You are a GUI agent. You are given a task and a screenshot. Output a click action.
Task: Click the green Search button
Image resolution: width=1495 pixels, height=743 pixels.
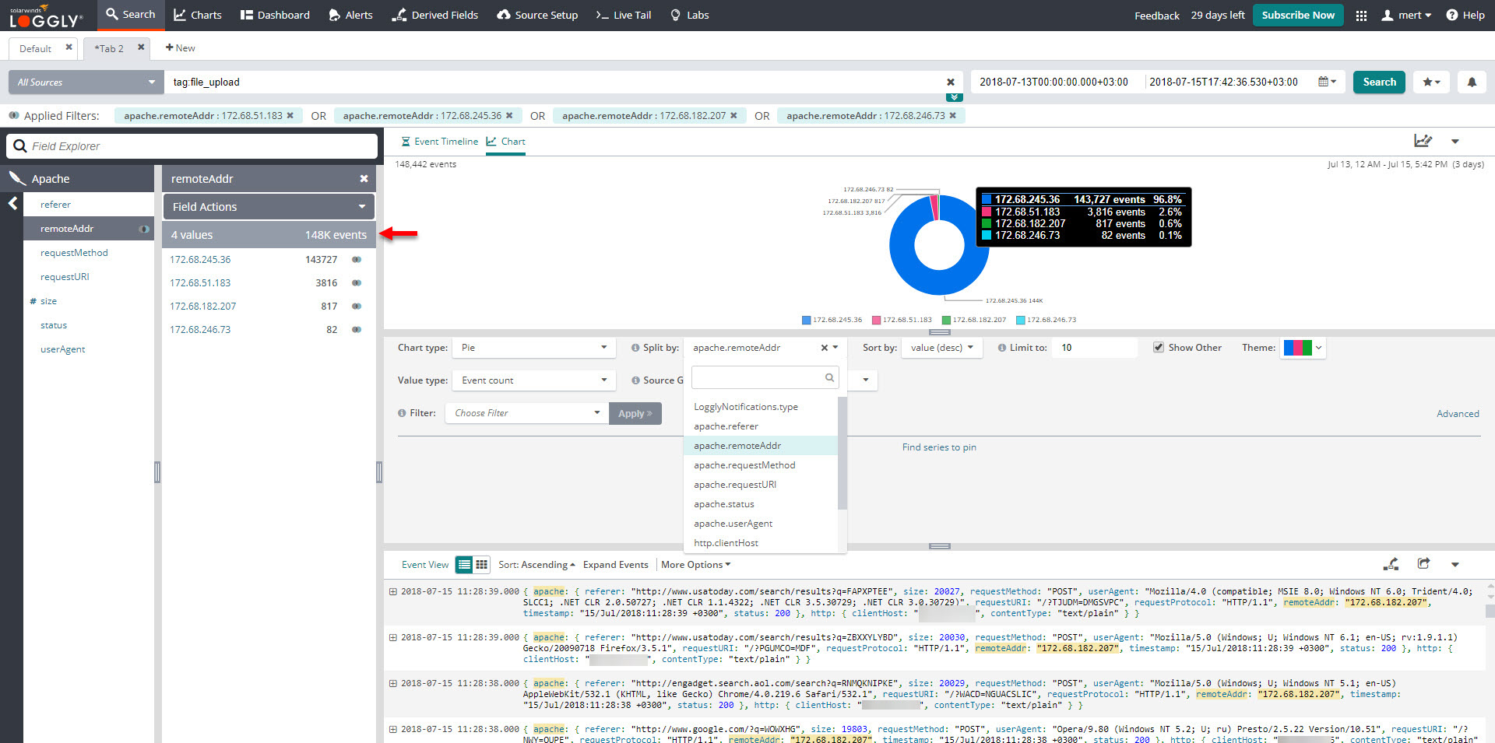click(x=1379, y=82)
